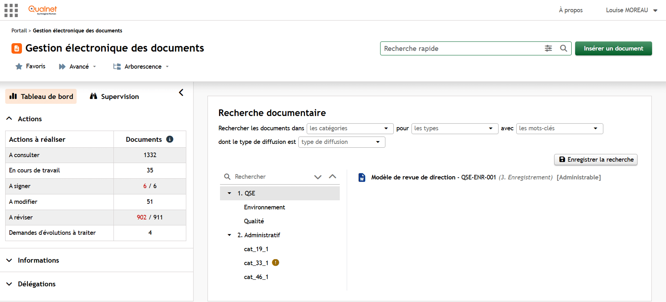Image resolution: width=666 pixels, height=302 pixels.
Task: Click the Documents info icon
Action: 170,139
